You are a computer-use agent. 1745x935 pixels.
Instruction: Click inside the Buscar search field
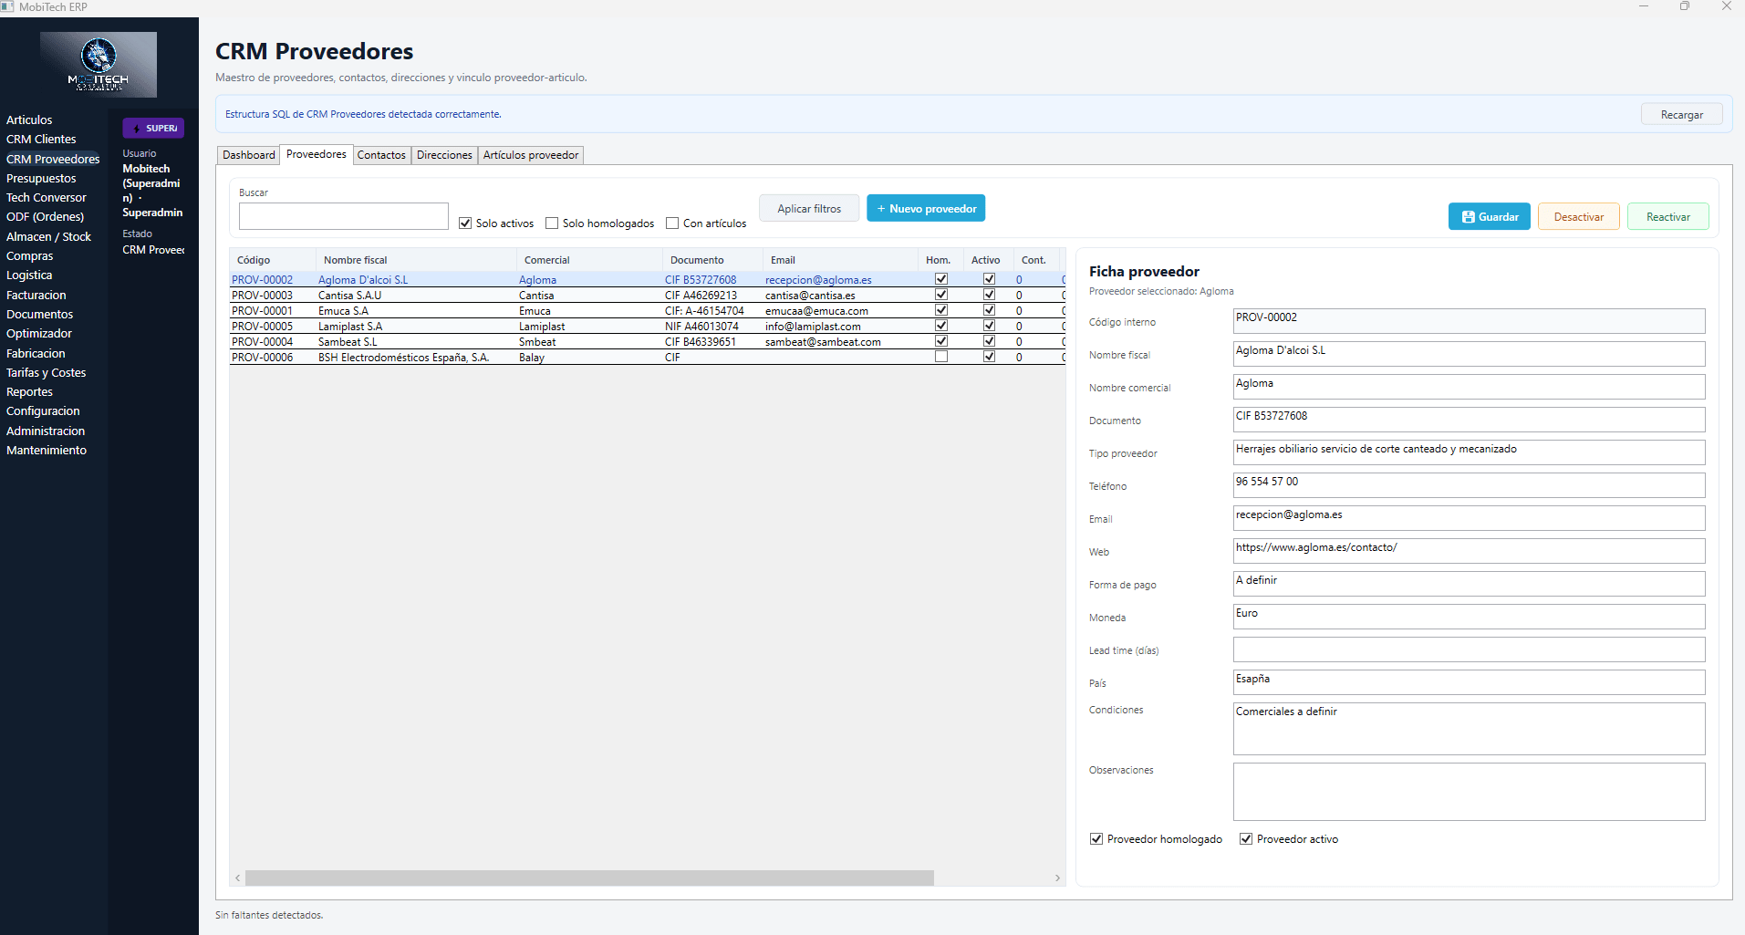(x=343, y=215)
